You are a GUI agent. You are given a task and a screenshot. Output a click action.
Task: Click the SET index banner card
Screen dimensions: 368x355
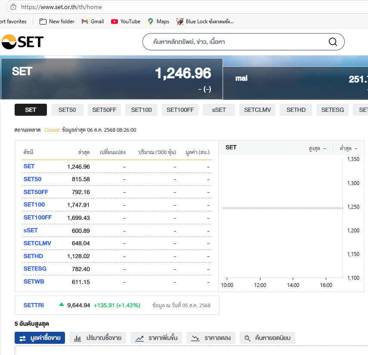coord(112,79)
